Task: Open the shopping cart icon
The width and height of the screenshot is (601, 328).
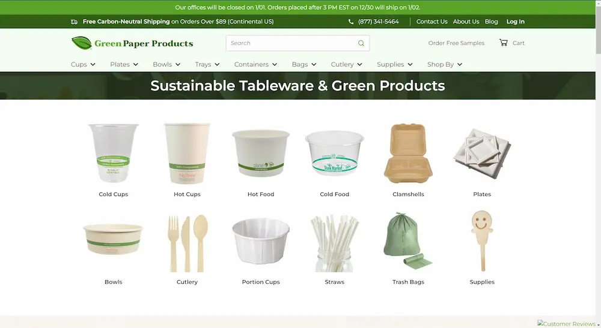Action: [503, 43]
